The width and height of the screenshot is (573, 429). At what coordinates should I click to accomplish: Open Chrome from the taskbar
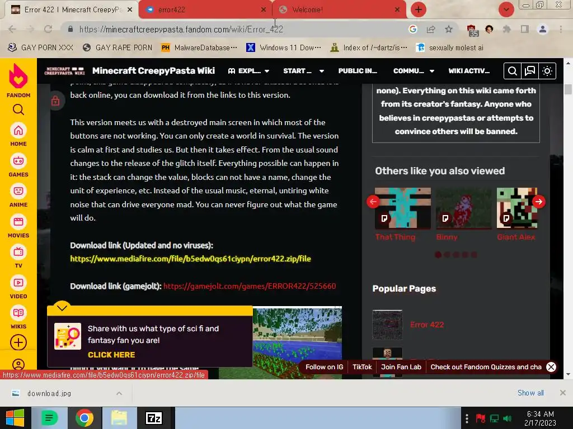pos(84,418)
